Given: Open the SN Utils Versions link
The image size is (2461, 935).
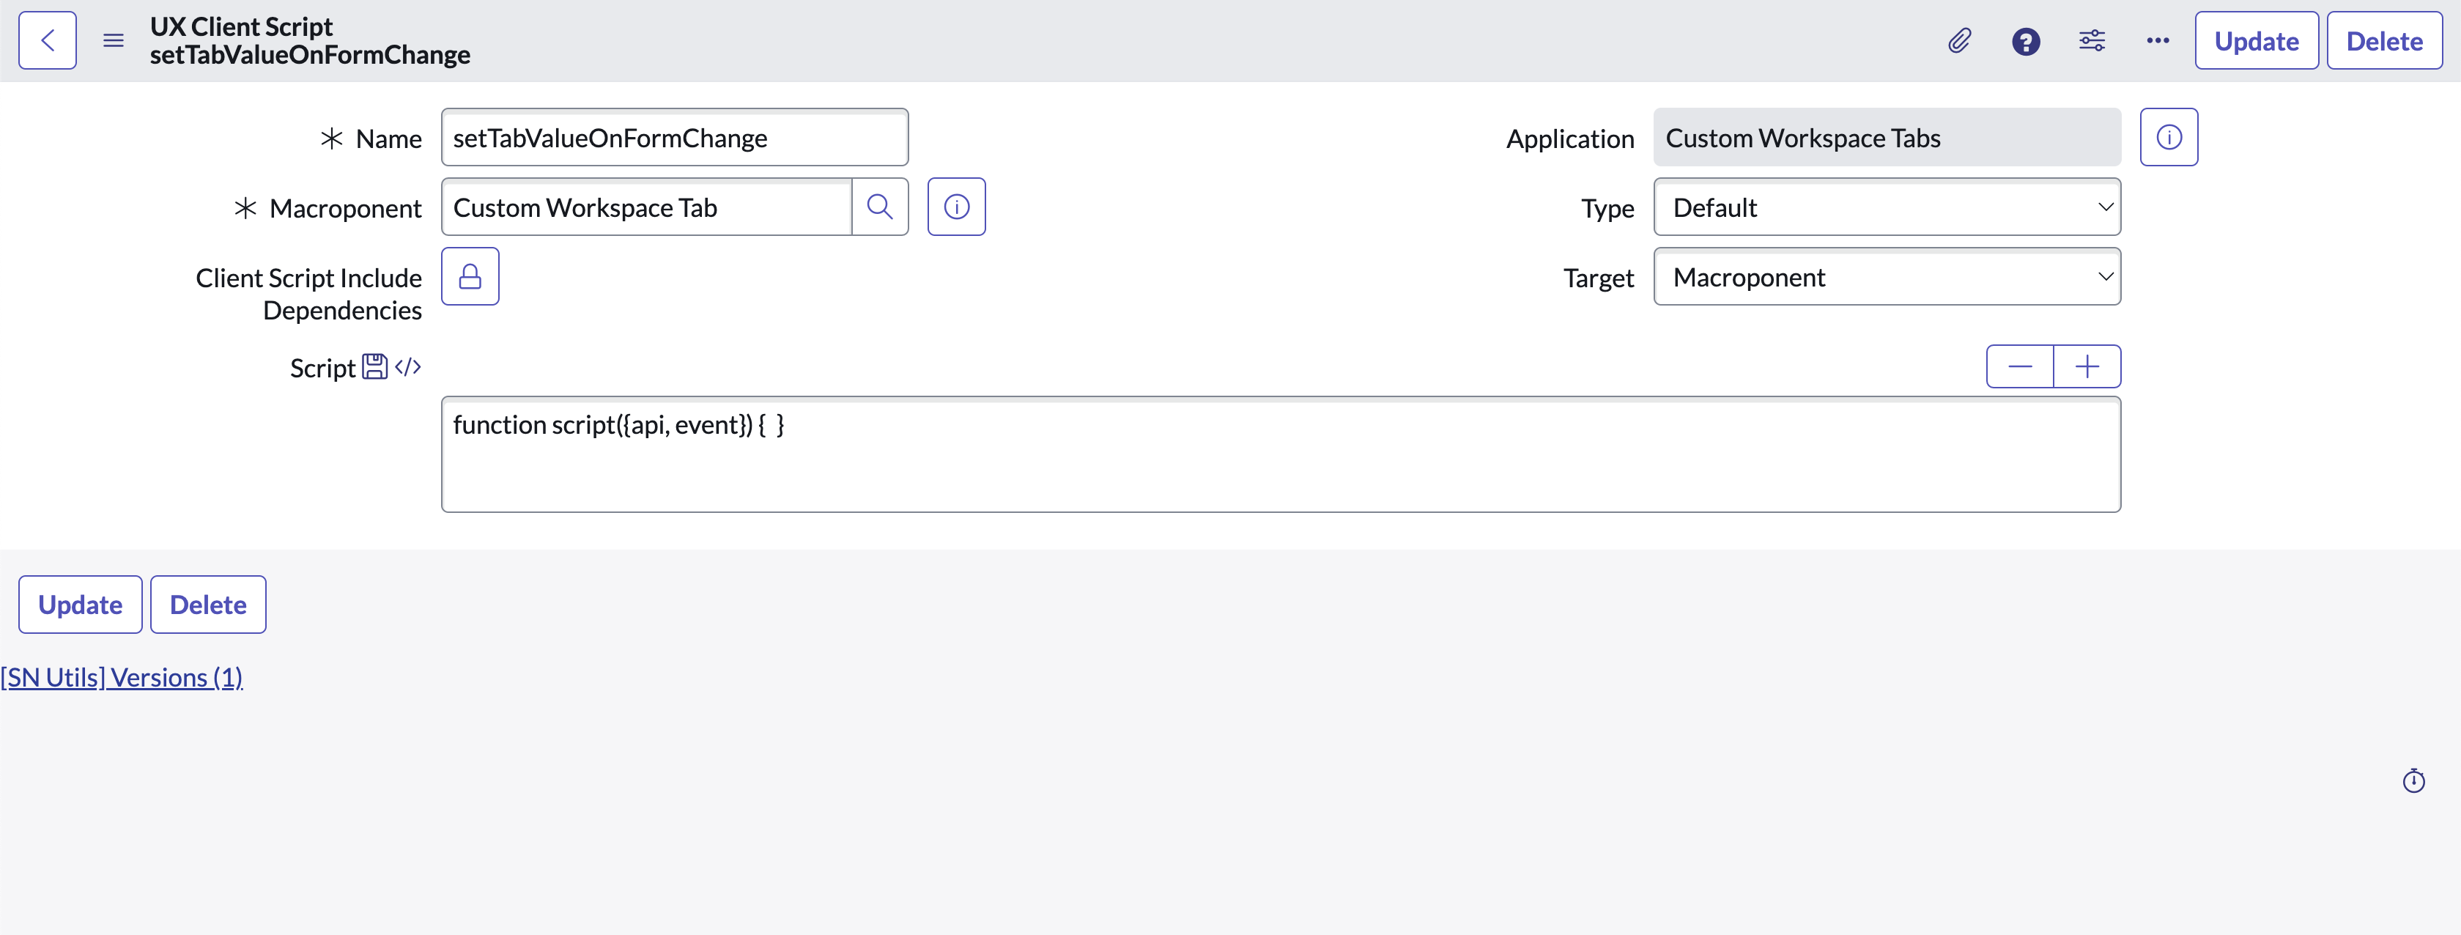Looking at the screenshot, I should pyautogui.click(x=122, y=676).
